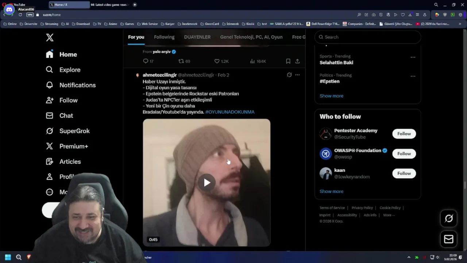Screen dimensions: 467x263
Task: Switch to the Home / X browser tab
Action: 69,5
